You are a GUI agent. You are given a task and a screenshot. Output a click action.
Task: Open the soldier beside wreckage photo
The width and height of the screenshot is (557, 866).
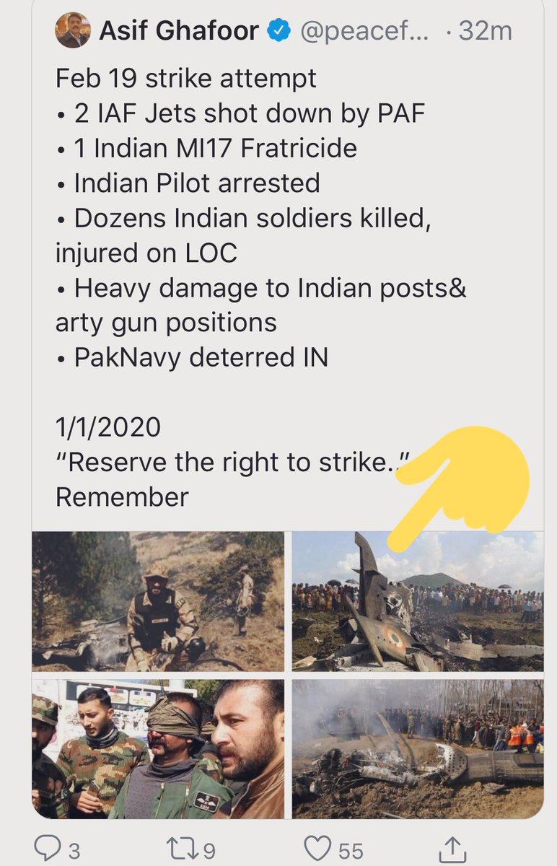158,602
